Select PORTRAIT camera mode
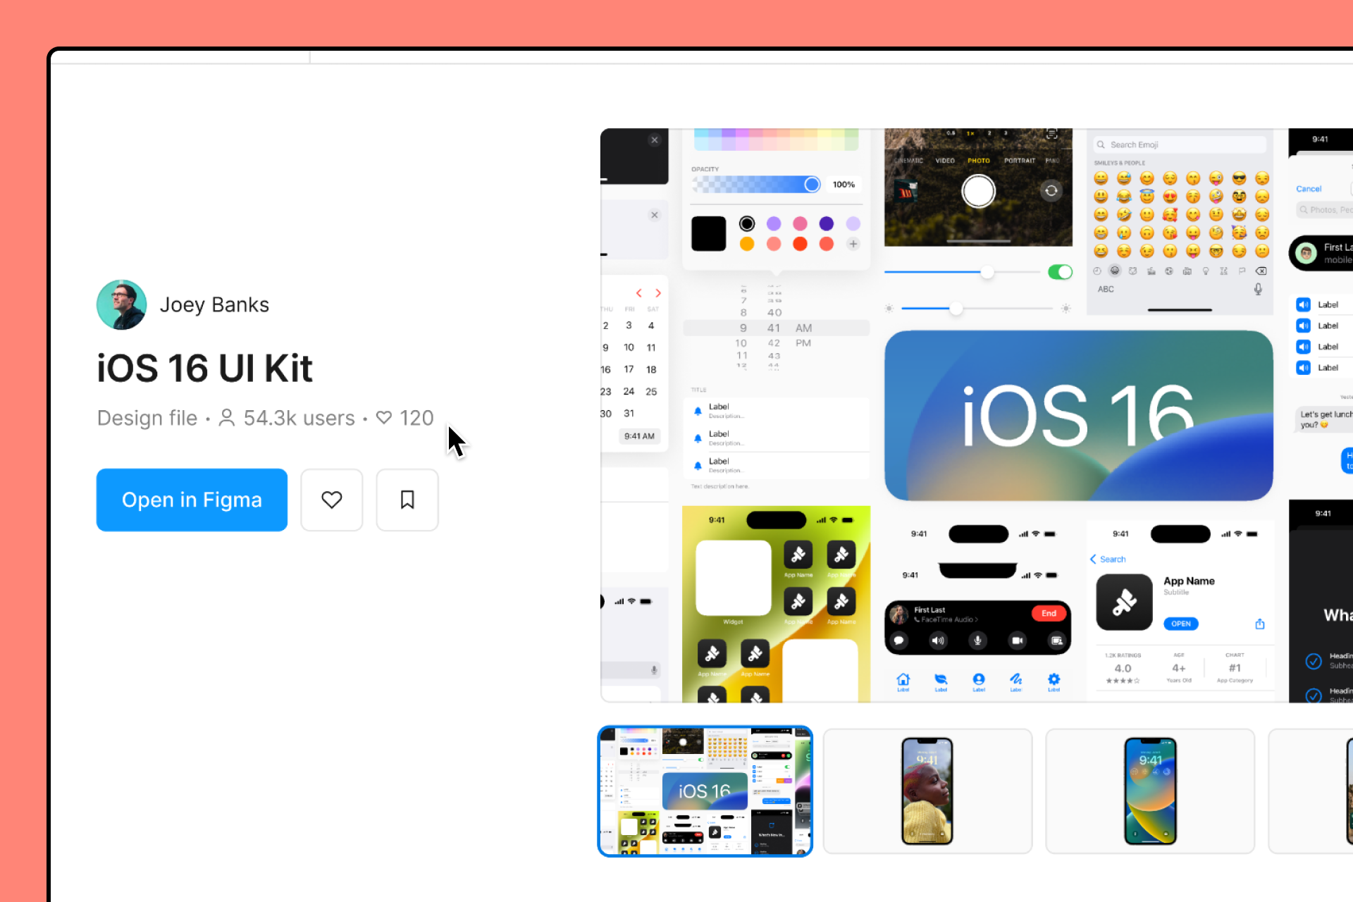The height and width of the screenshot is (902, 1353). click(1020, 161)
